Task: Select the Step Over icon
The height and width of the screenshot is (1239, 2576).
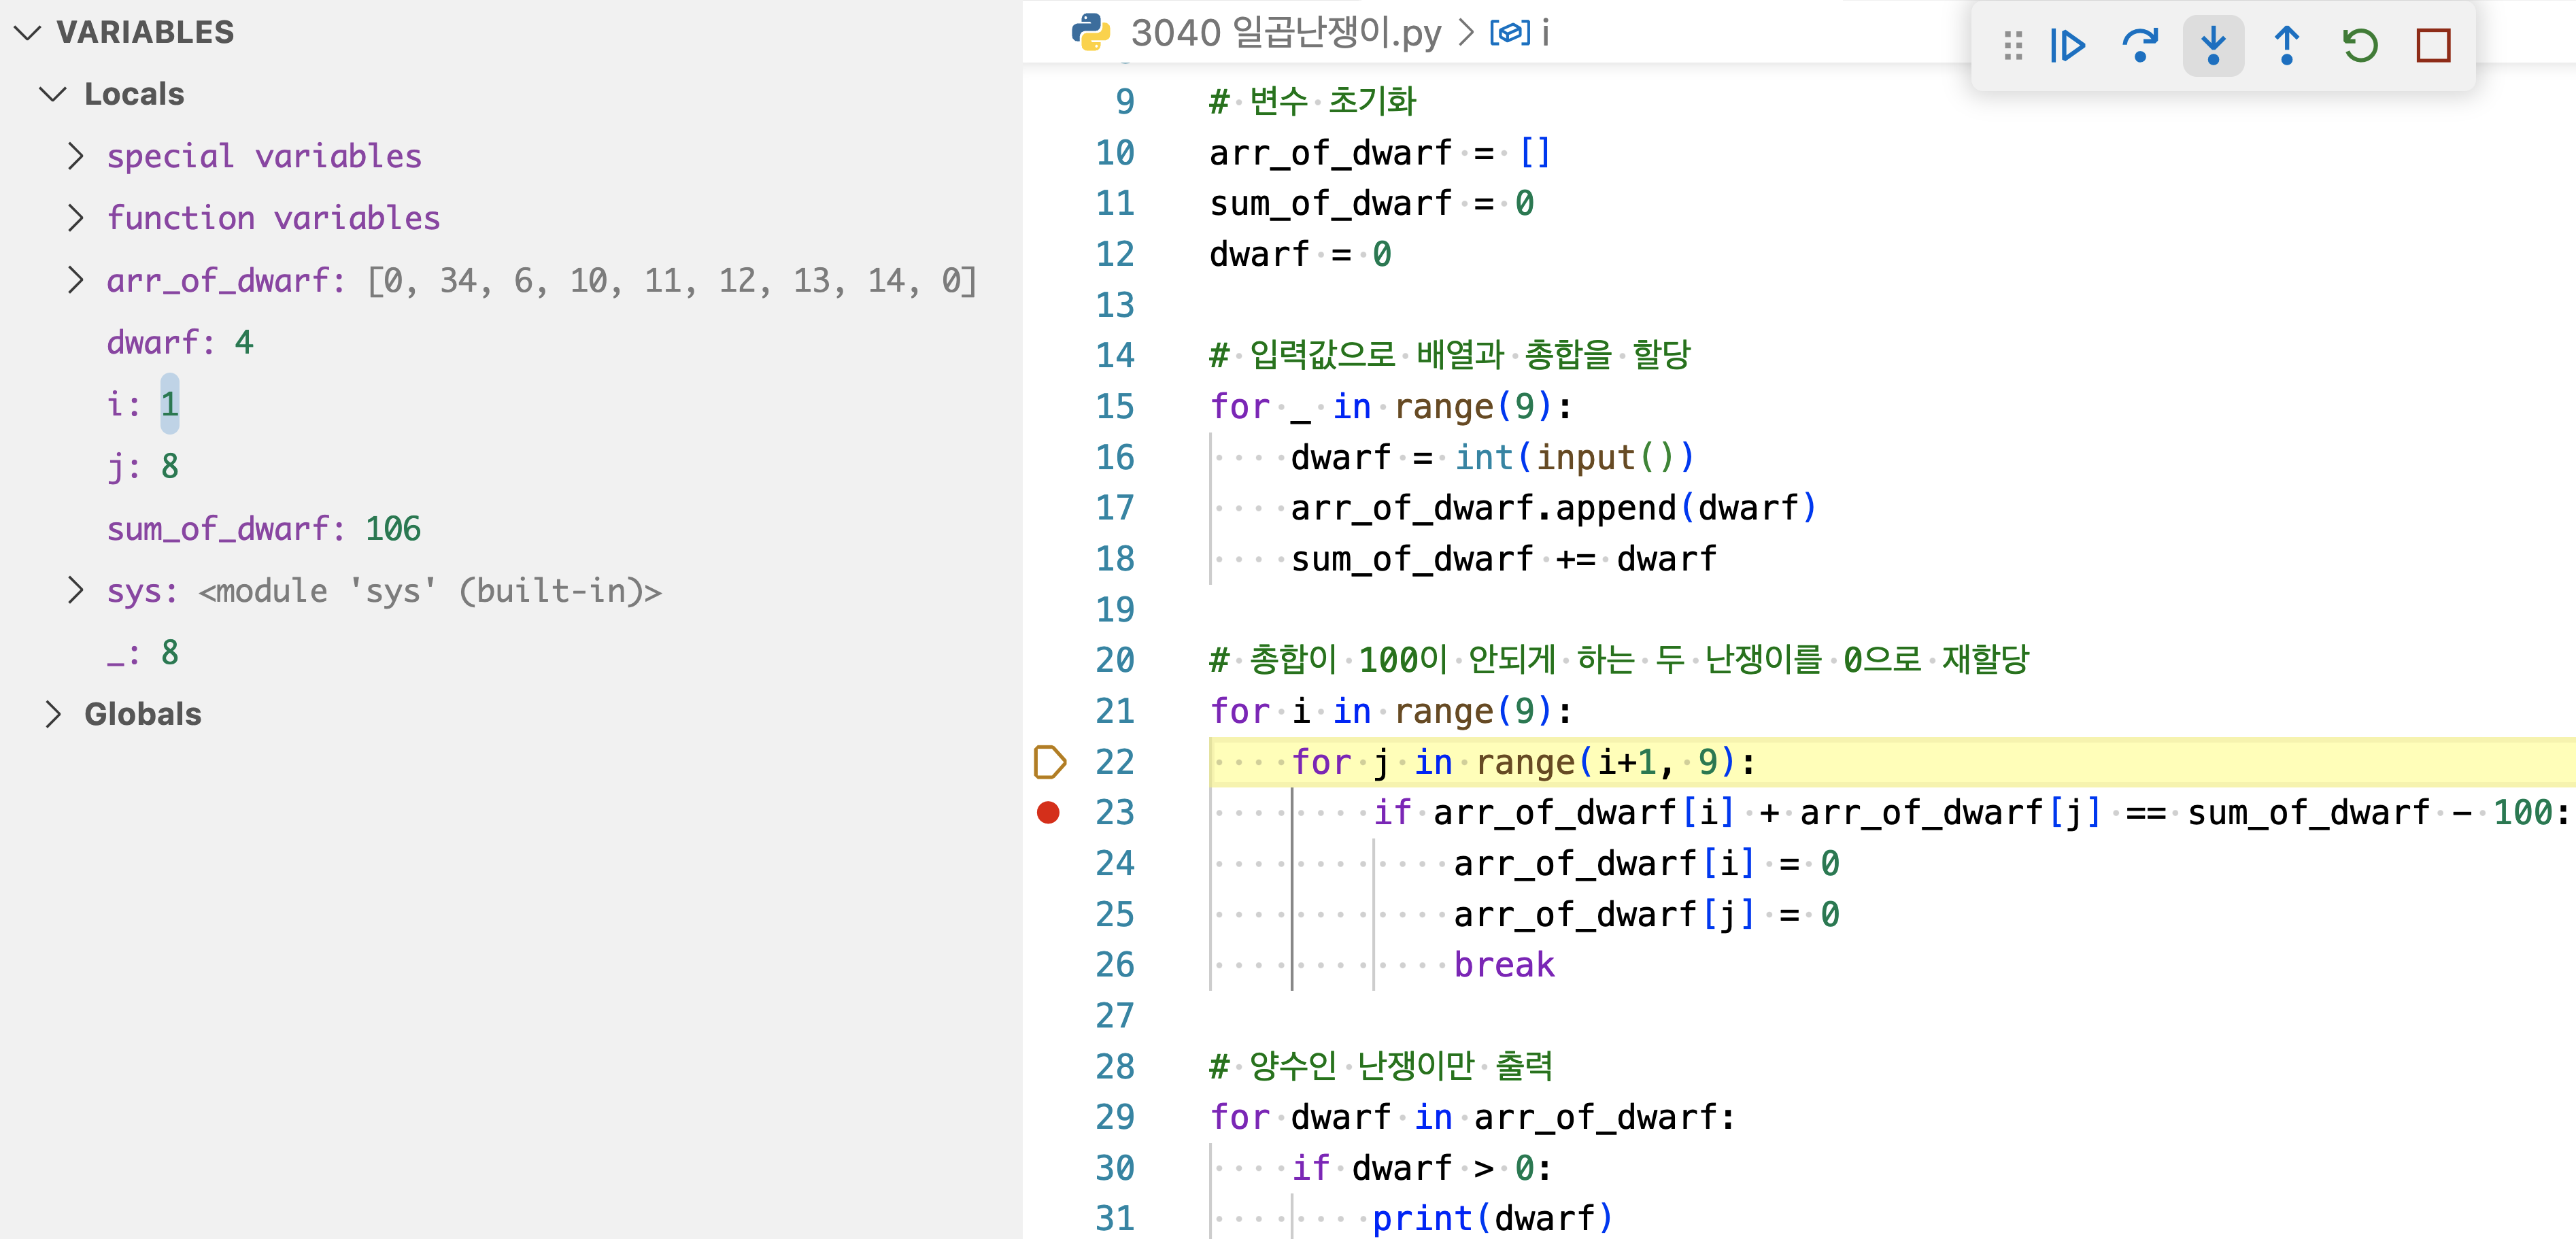Action: tap(2140, 45)
